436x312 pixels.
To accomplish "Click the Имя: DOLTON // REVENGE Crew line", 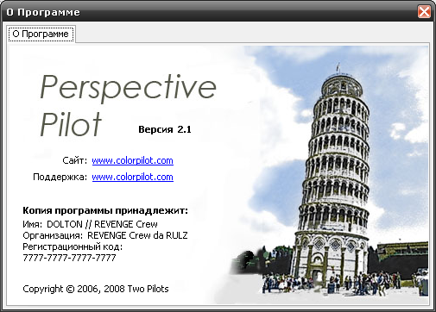I will (x=90, y=224).
